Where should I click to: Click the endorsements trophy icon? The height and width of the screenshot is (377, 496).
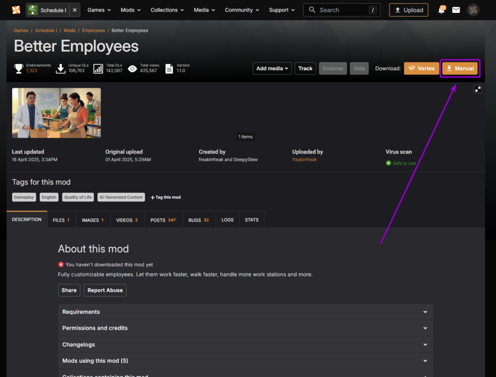19,68
